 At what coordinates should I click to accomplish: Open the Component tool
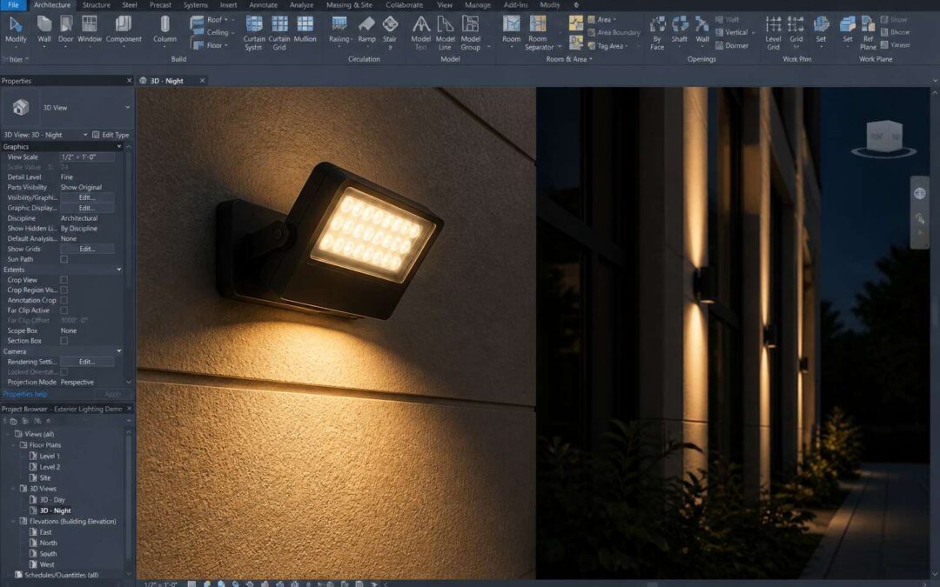pyautogui.click(x=124, y=30)
